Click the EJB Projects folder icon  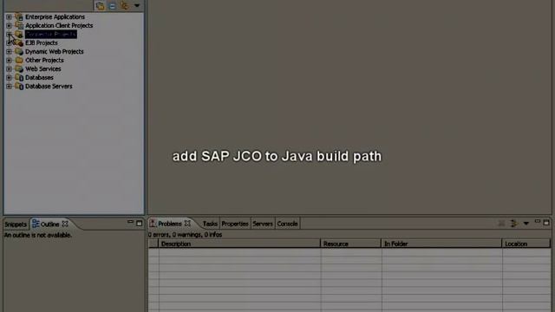(x=19, y=42)
